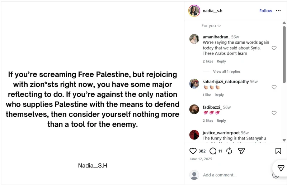Reply to amanibadran_ comment

point(221,61)
